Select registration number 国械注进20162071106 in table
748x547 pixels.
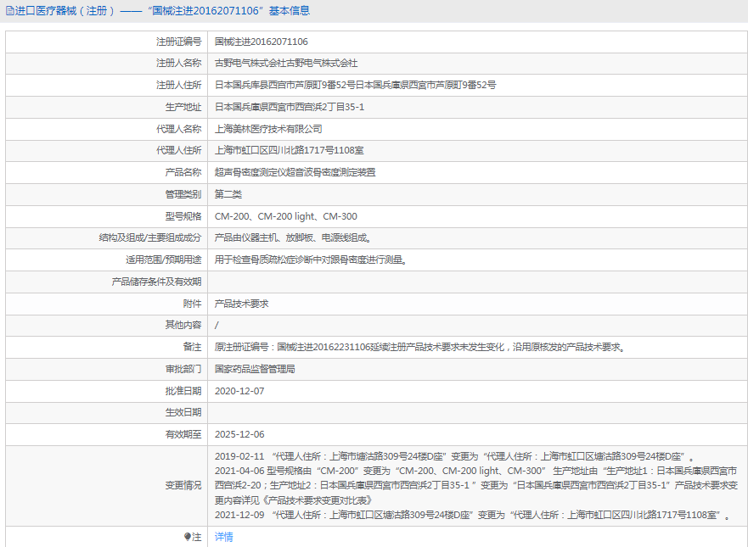261,42
